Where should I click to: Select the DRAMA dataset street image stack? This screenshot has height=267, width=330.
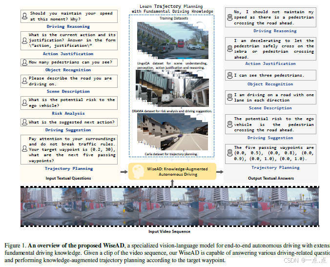[173, 88]
